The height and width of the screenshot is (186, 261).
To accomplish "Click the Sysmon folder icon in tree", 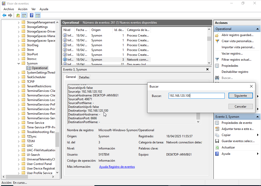I will coord(23,63).
